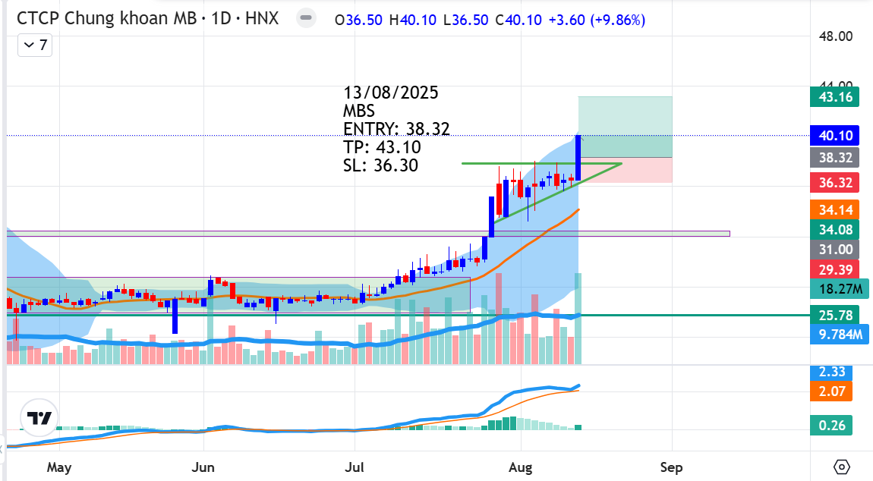Click the high value H40.10 in header
The width and height of the screenshot is (873, 481).
tap(412, 20)
